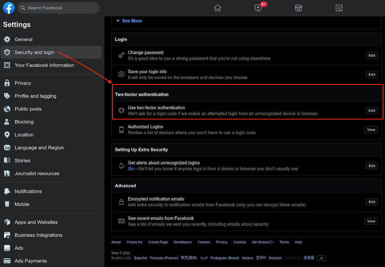The height and width of the screenshot is (267, 385).
Task: Expand the See More section
Action: pyautogui.click(x=129, y=21)
